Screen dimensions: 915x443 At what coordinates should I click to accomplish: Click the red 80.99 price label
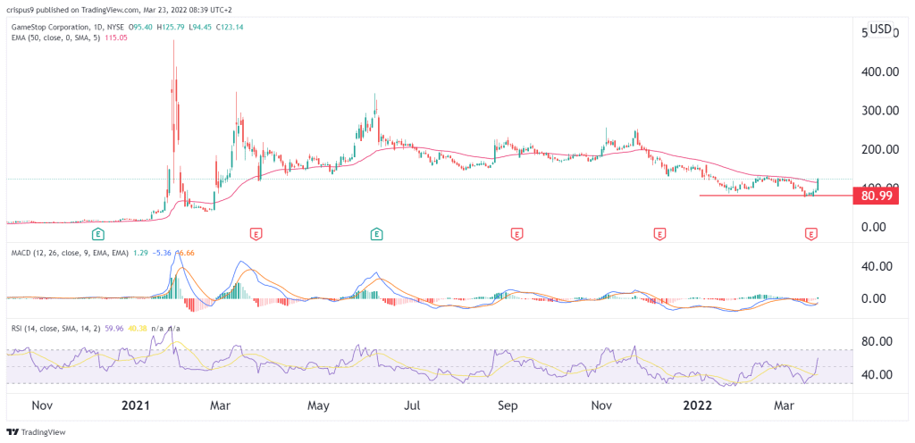tap(876, 196)
